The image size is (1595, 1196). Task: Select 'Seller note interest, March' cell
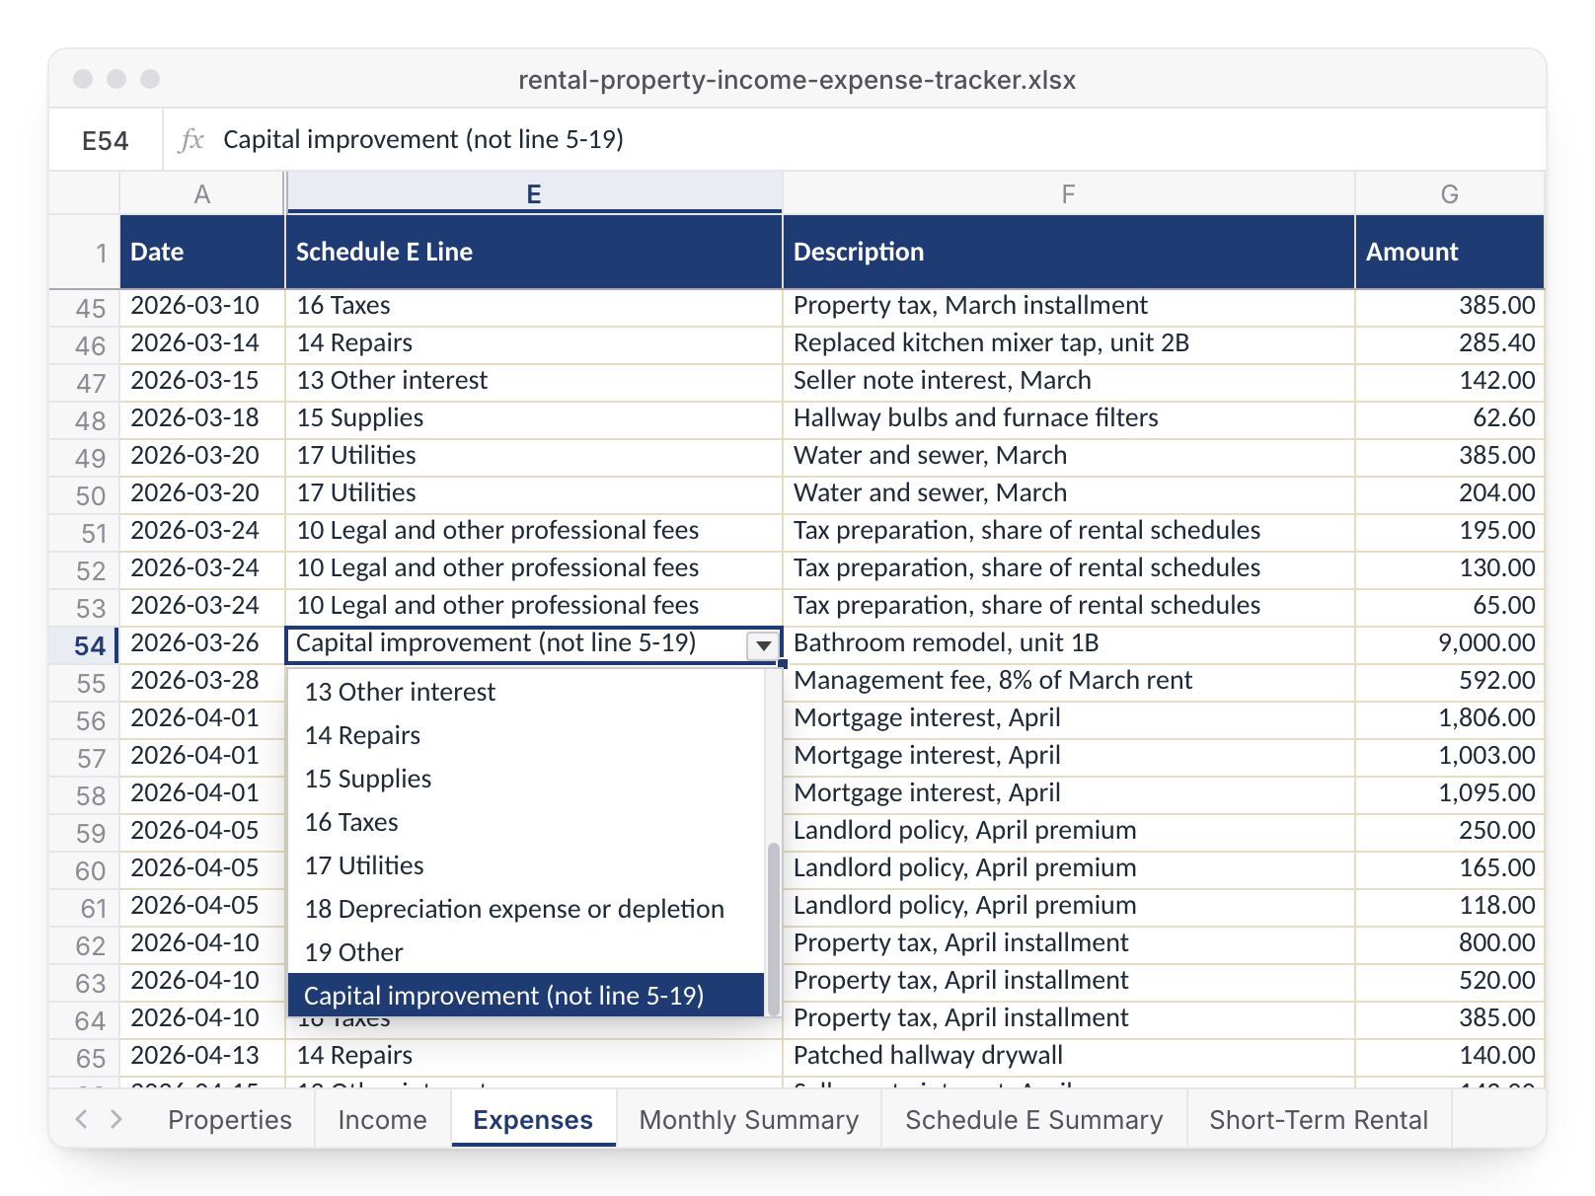pyautogui.click(x=1069, y=381)
